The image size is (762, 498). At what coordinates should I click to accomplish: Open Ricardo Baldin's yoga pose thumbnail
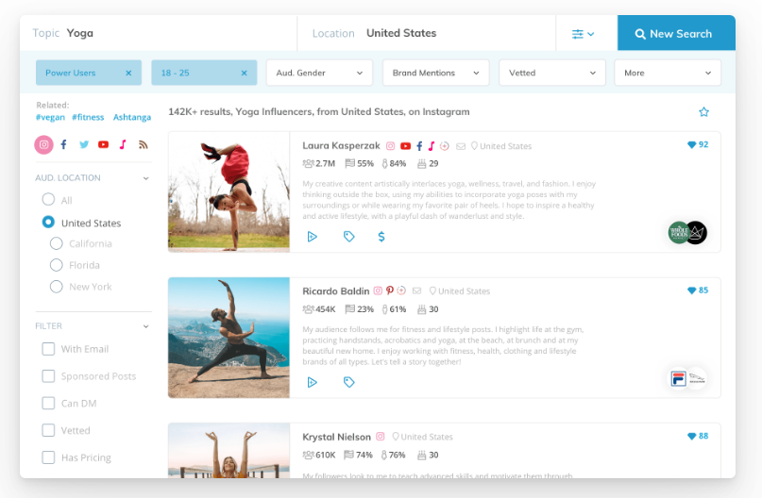point(229,338)
